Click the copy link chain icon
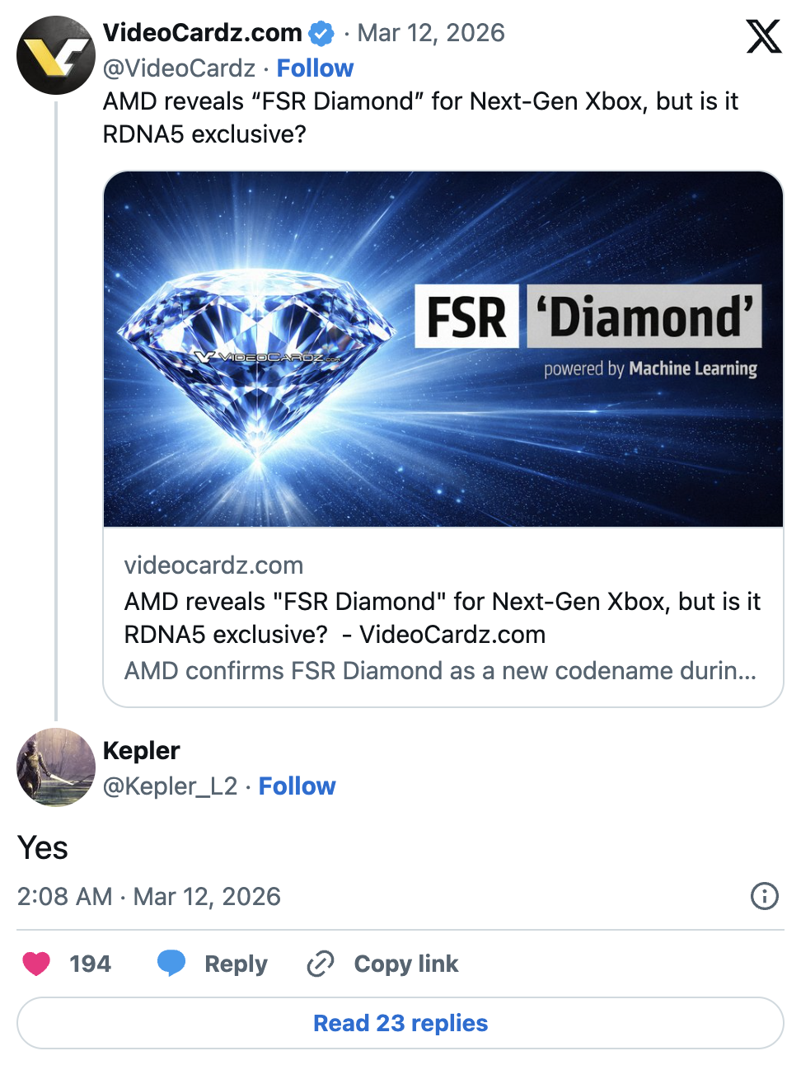 [321, 964]
